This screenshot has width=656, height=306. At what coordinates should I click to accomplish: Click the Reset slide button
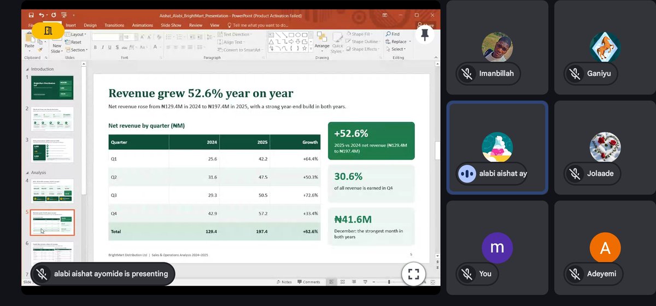[x=73, y=42]
